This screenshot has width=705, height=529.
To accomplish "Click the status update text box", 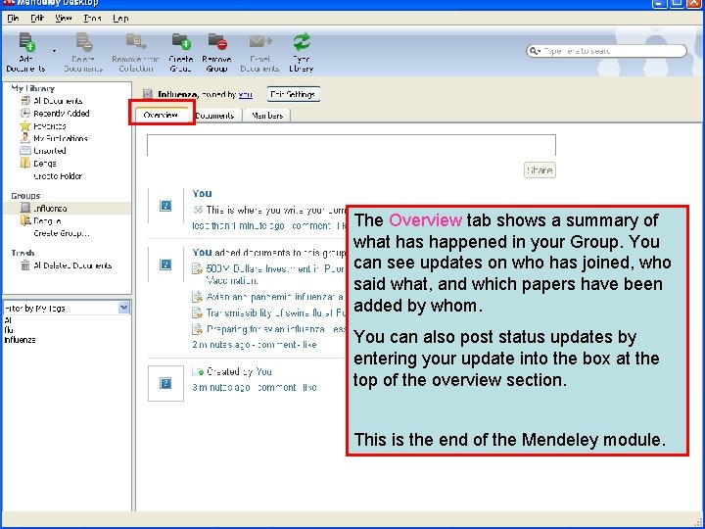I will 352,144.
